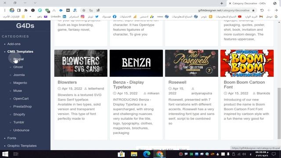This screenshot has height=158, width=281.
Task: Open the Extensions puzzle-piece menu
Action: (x=26, y=11)
